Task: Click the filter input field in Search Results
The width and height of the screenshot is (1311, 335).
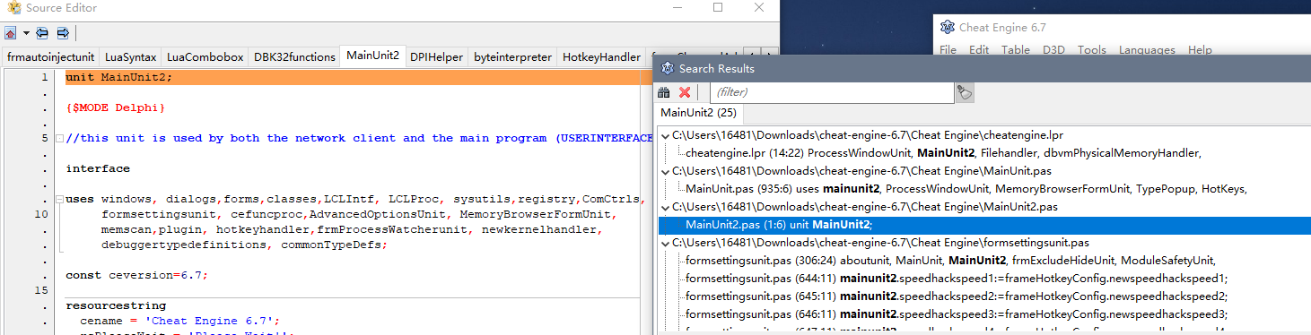Action: [832, 92]
